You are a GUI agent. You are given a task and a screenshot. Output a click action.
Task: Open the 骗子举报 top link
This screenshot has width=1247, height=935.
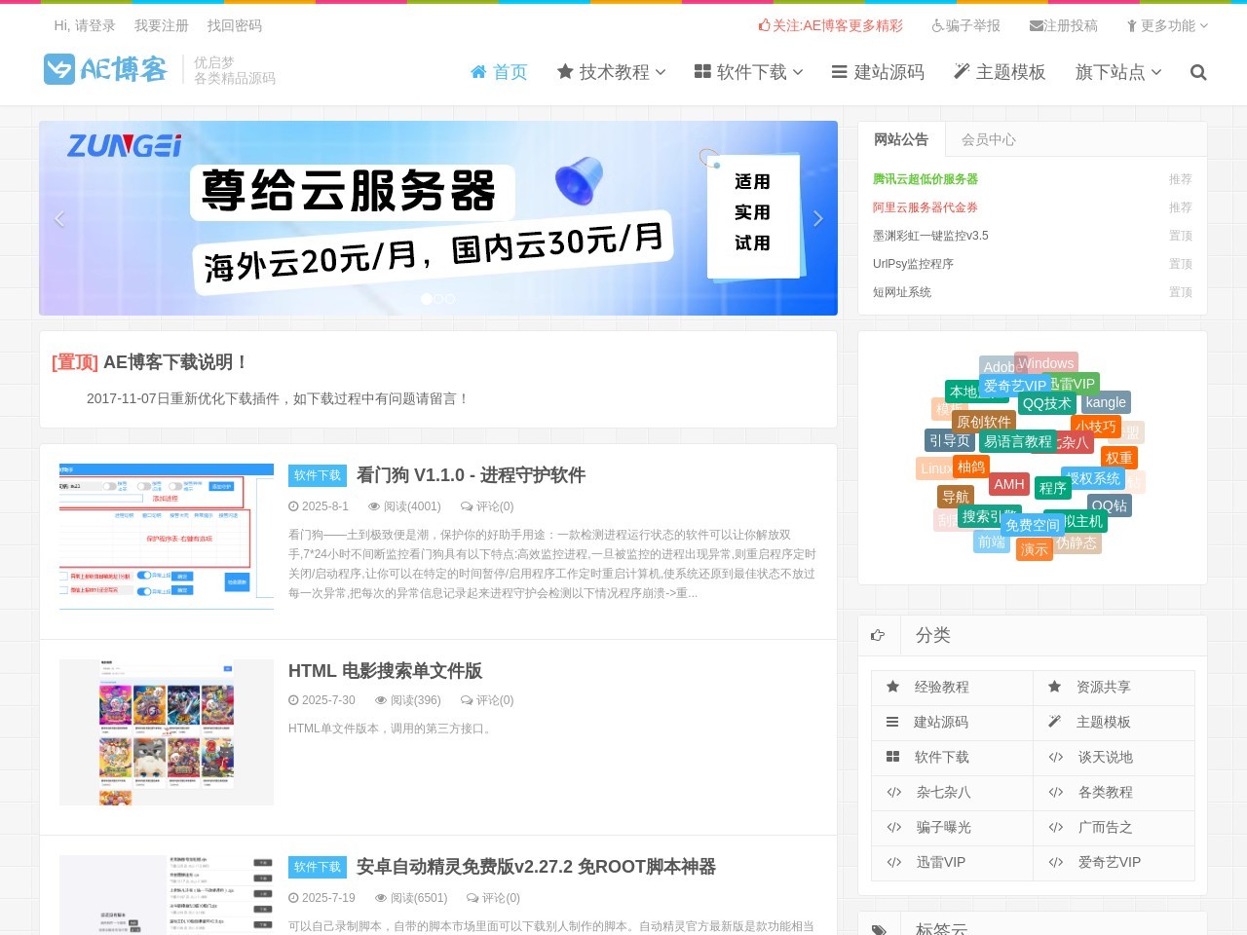[965, 25]
